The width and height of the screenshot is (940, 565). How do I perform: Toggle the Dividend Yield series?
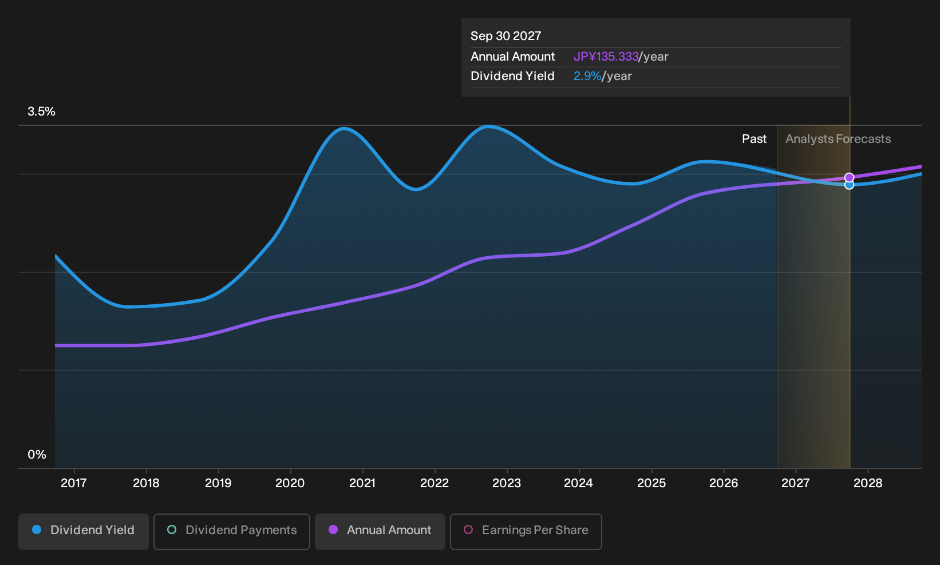tap(84, 532)
